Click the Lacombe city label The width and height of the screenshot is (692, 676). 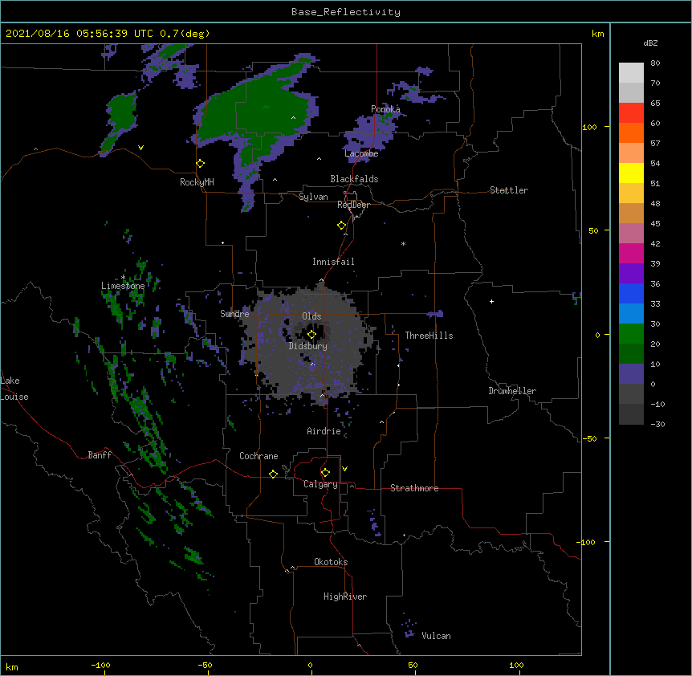coord(361,153)
